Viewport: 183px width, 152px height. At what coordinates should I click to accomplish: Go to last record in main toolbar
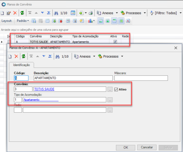(49, 13)
